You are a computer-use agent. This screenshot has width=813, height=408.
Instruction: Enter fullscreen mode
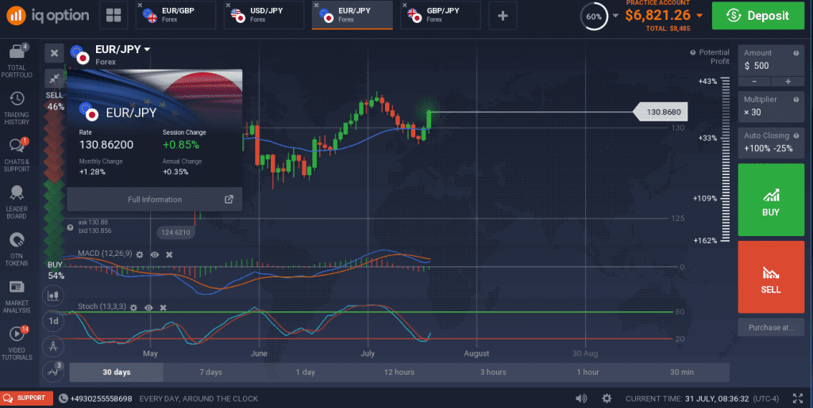coord(798,398)
